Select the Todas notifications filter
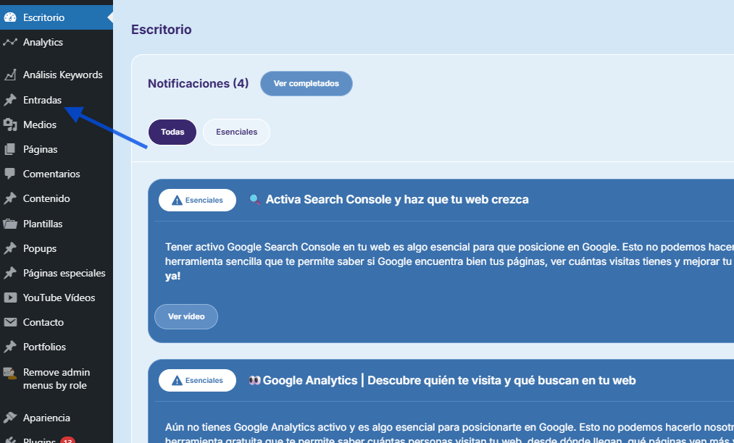The width and height of the screenshot is (734, 443). [x=172, y=132]
